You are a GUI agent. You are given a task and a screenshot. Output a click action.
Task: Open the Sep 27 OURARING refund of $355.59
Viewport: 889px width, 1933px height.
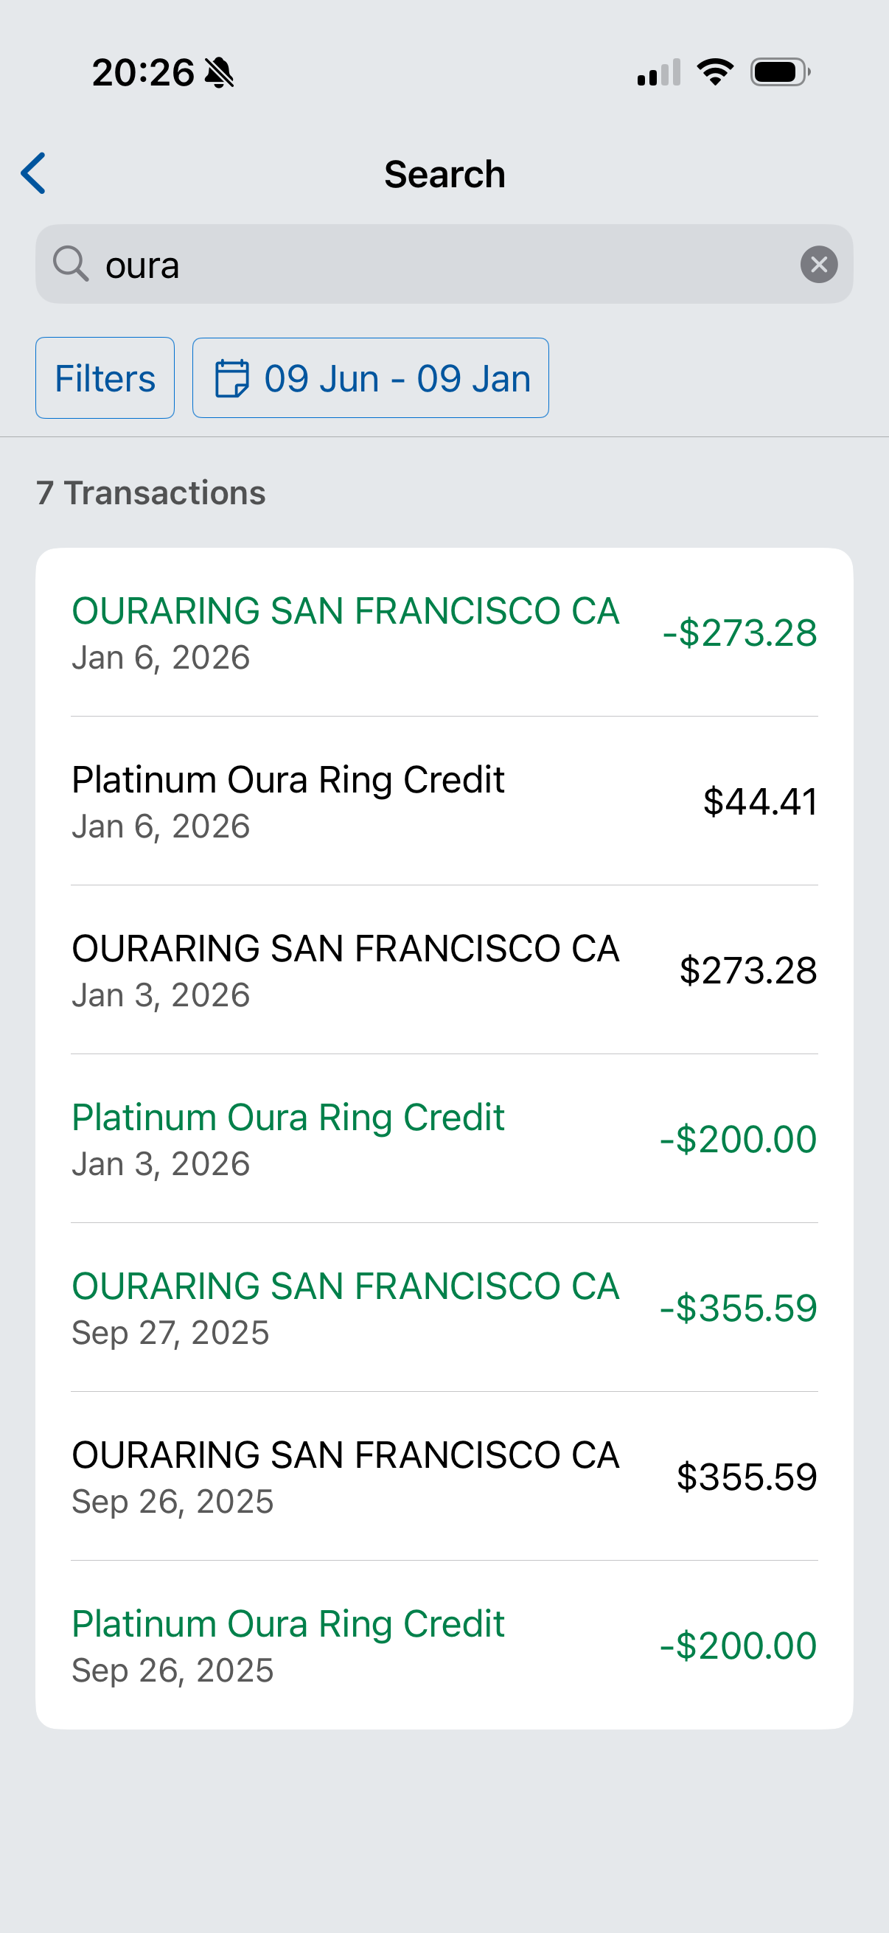444,1308
